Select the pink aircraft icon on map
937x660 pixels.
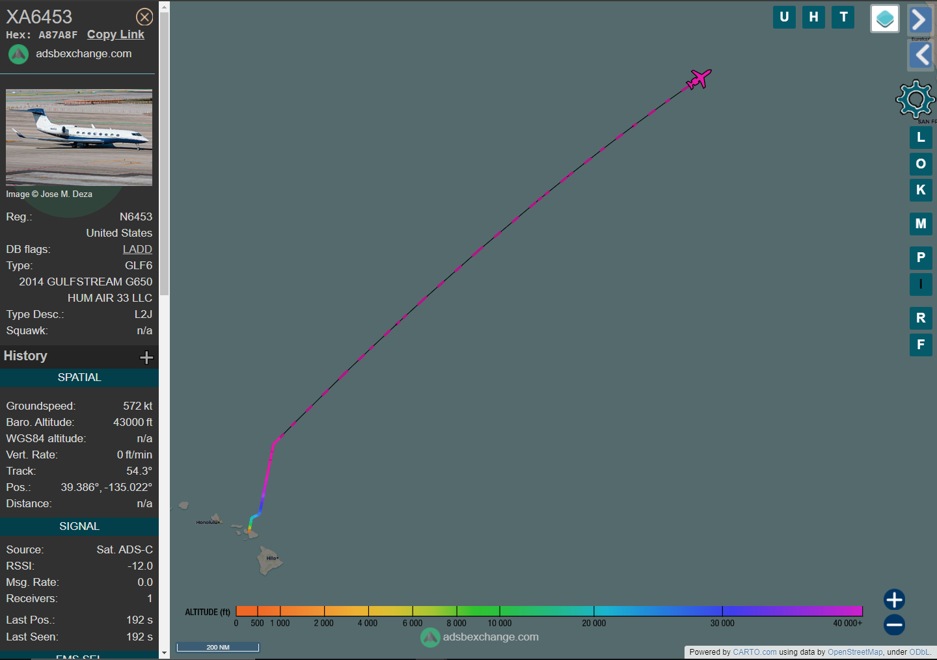[699, 79]
